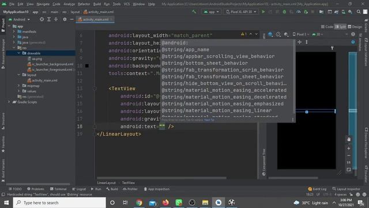The width and height of the screenshot is (369, 208).
Task: Open the Tools menu
Action: tap(116, 4)
